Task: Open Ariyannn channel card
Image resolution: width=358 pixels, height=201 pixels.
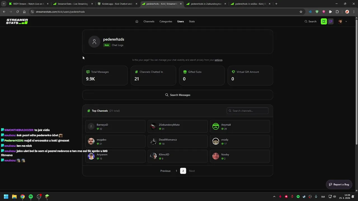Action: (115, 156)
